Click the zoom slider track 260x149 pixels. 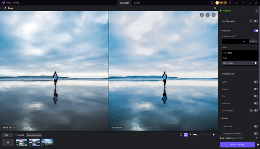[x=202, y=135]
